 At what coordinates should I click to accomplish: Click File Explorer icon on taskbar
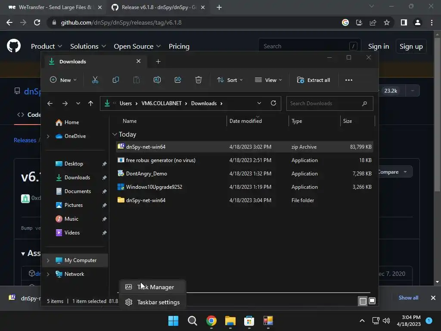tap(230, 321)
